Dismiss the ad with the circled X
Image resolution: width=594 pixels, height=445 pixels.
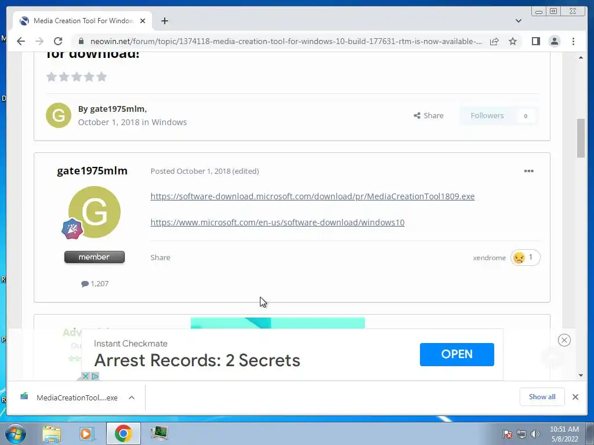(x=564, y=340)
